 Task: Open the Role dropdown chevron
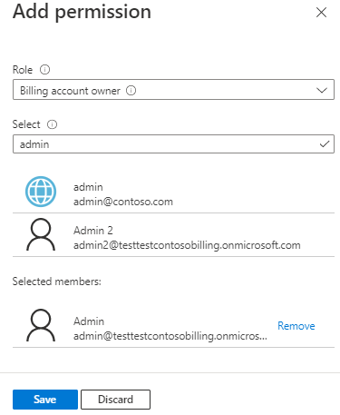coord(322,90)
